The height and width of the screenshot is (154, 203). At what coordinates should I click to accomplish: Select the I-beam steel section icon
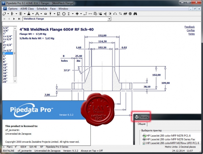[69, 14]
